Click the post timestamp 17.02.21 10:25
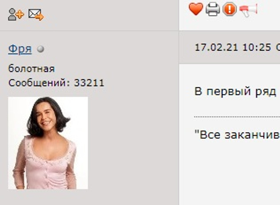The image size is (280, 205). click(233, 48)
